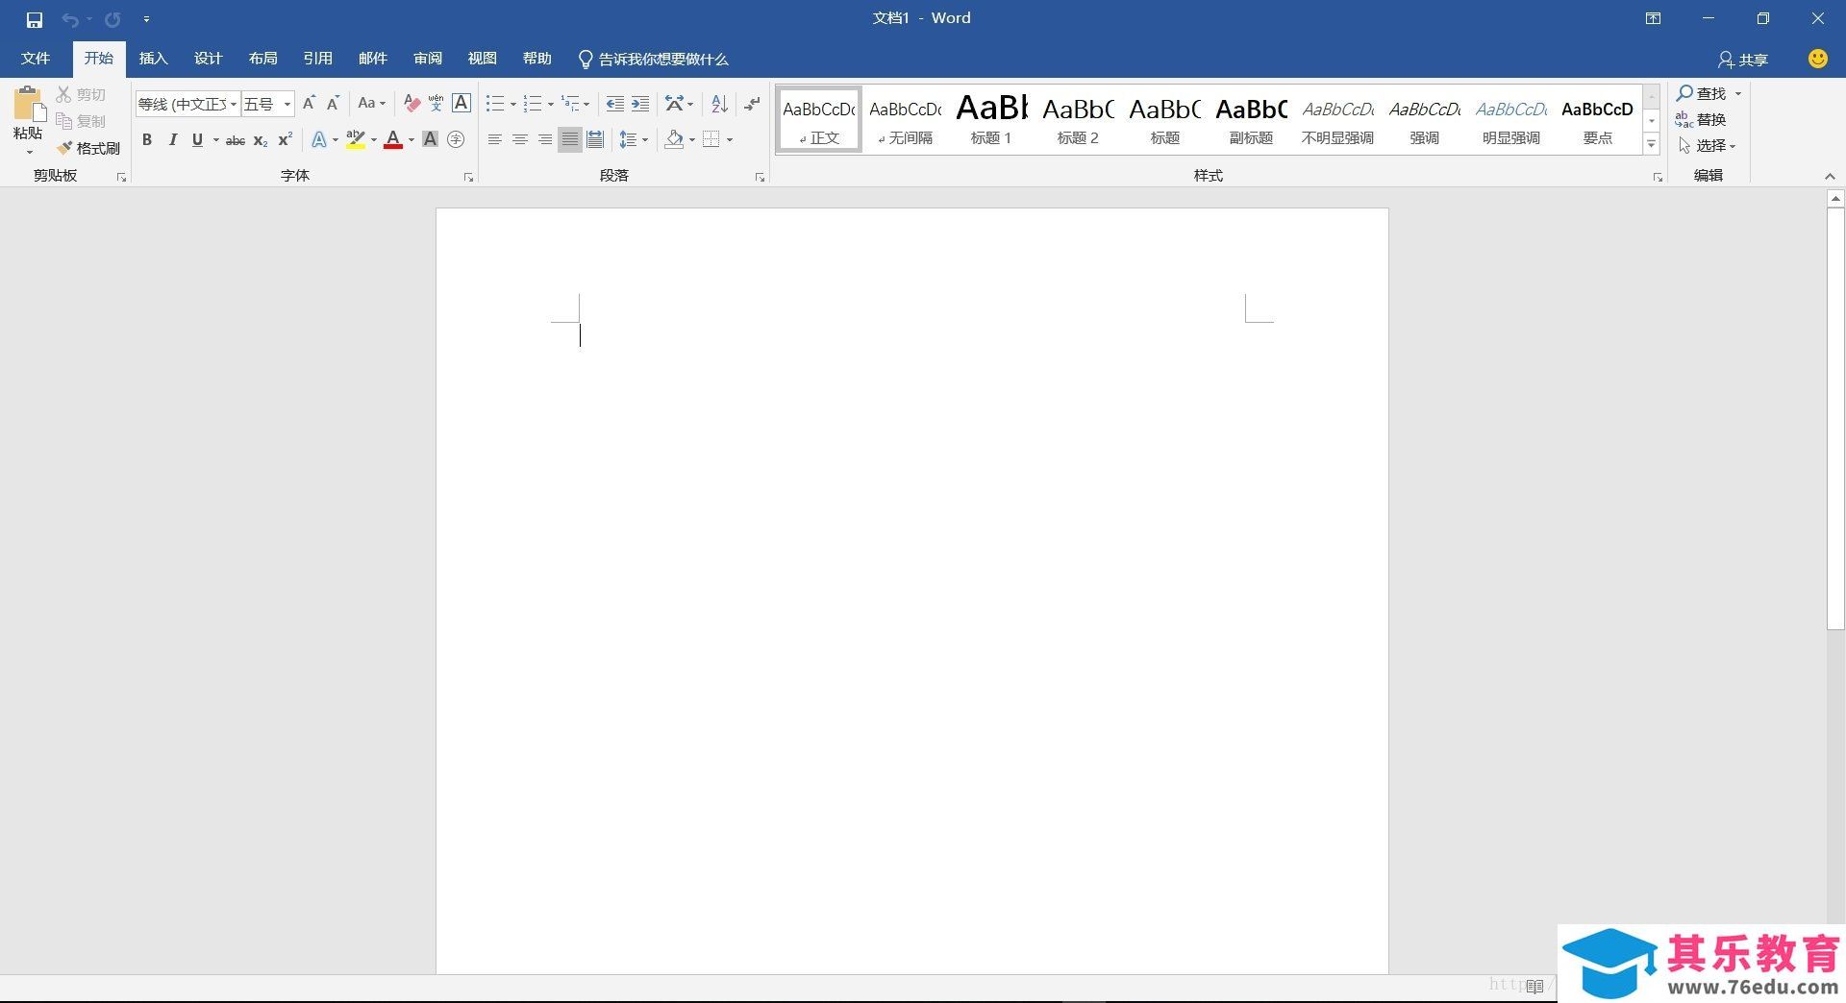
Task: Open font color dropdown arrow
Action: pos(412,140)
